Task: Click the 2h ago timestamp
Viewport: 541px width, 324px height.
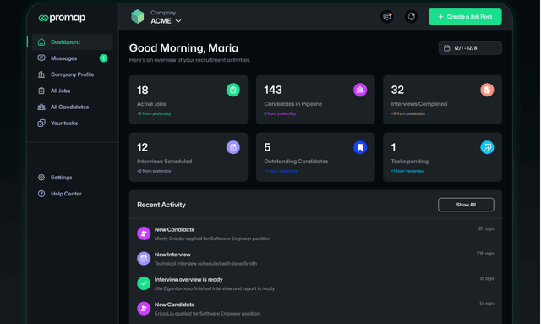Action: 486,228
